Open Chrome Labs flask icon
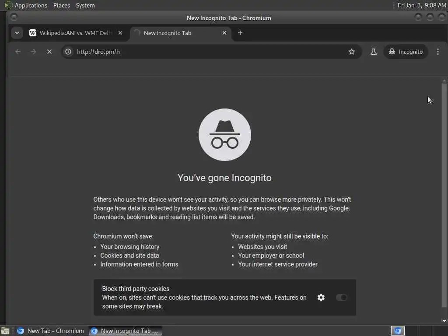 [x=374, y=52]
